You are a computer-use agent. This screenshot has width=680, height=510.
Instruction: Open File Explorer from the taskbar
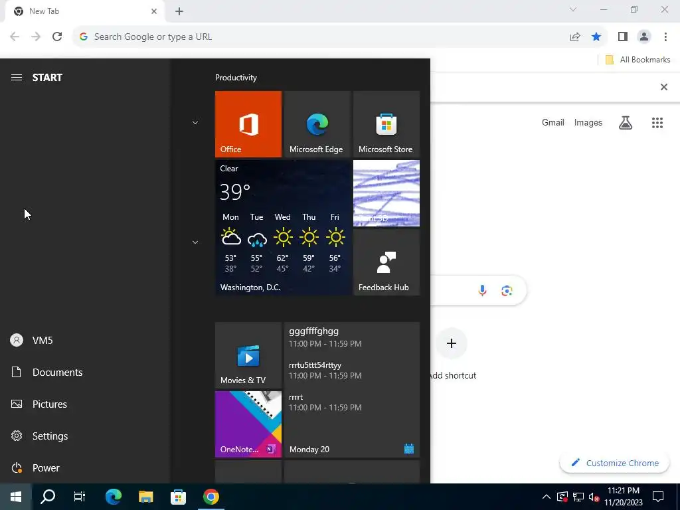(x=145, y=497)
